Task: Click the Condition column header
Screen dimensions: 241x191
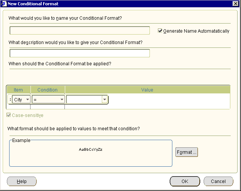Action: click(48, 90)
